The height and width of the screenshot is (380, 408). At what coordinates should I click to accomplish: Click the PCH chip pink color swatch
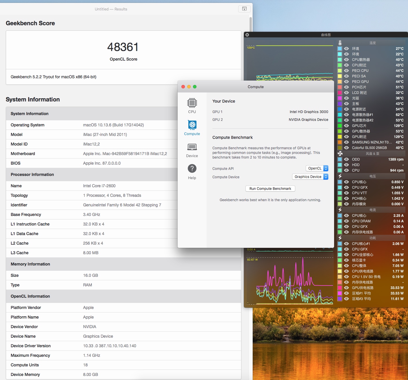coord(340,87)
